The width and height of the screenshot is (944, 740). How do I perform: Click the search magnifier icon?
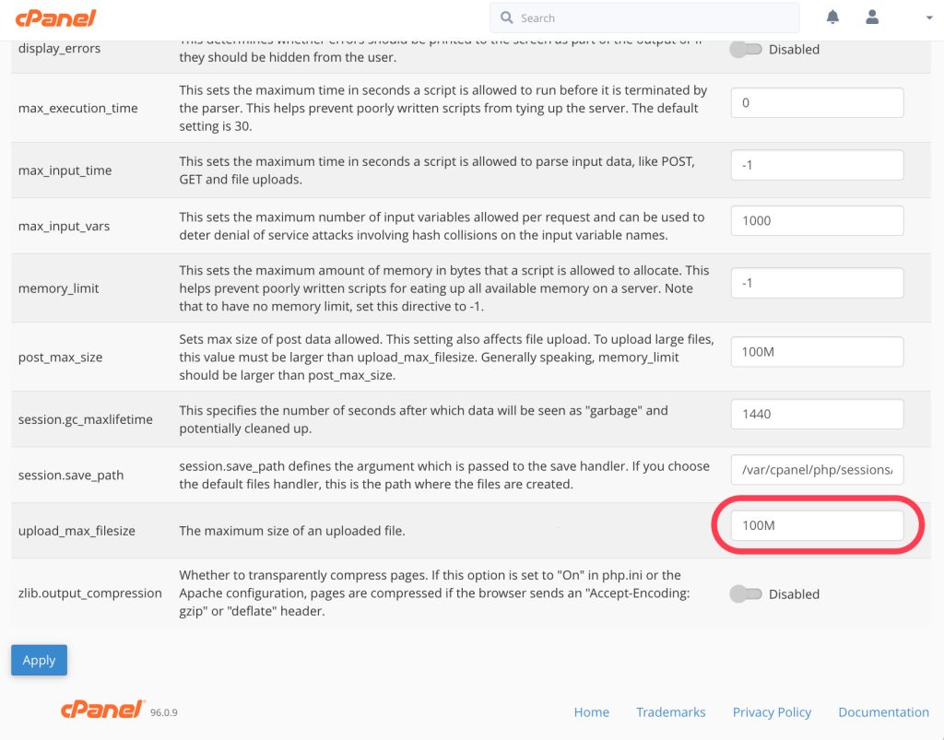506,18
